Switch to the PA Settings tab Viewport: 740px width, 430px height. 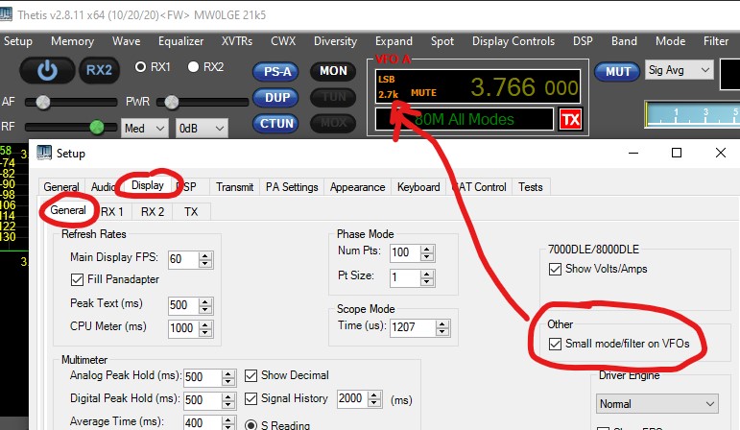[292, 187]
